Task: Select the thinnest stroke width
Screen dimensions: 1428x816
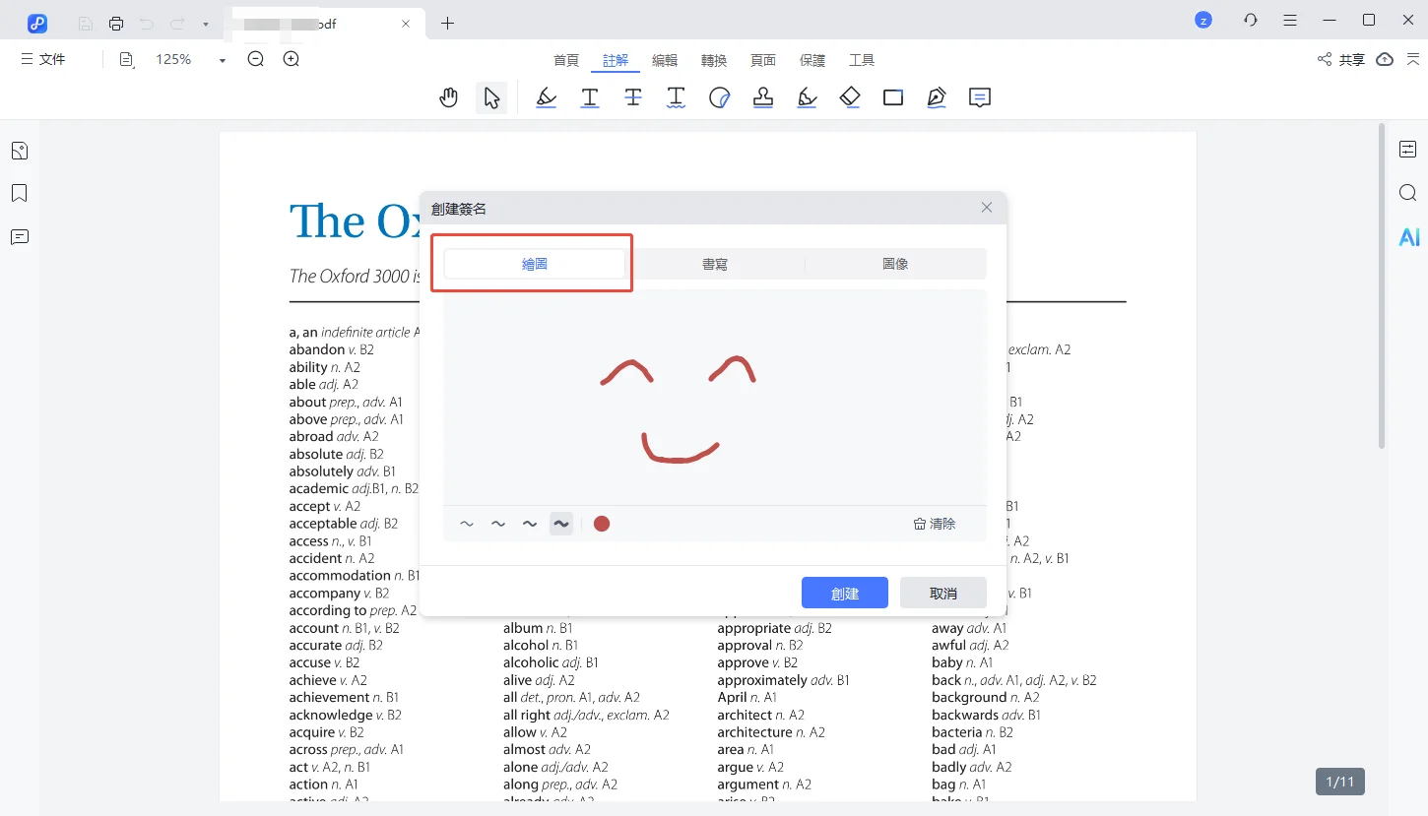Action: click(x=467, y=524)
